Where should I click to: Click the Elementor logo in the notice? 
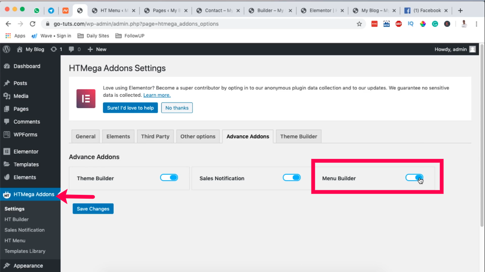point(86,98)
